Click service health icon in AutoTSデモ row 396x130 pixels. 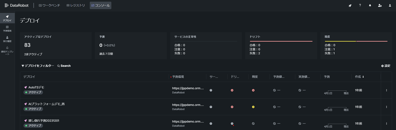[x=211, y=90]
